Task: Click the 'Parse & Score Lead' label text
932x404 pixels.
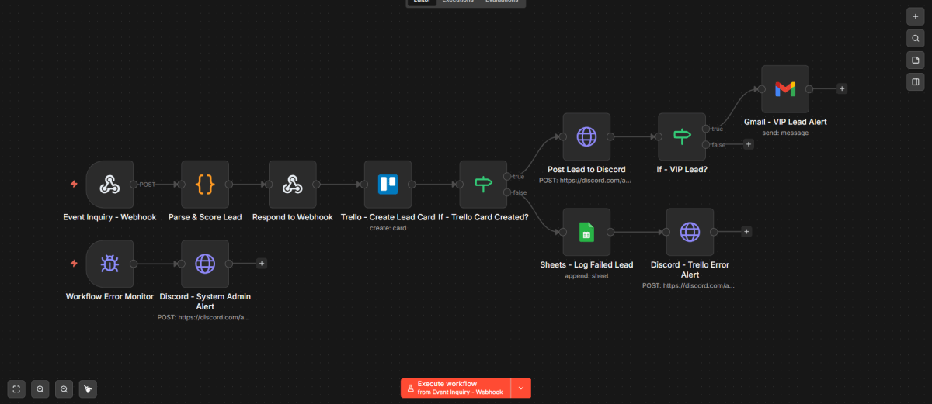Action: [205, 217]
